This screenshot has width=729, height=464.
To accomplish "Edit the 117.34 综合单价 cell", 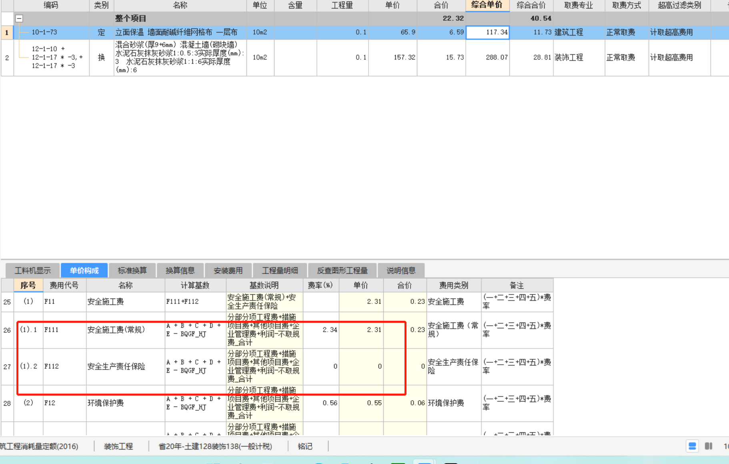I will pyautogui.click(x=488, y=32).
